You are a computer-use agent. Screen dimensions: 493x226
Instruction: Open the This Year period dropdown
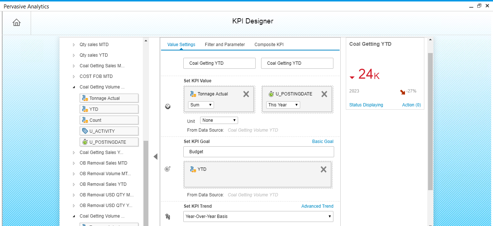283,105
